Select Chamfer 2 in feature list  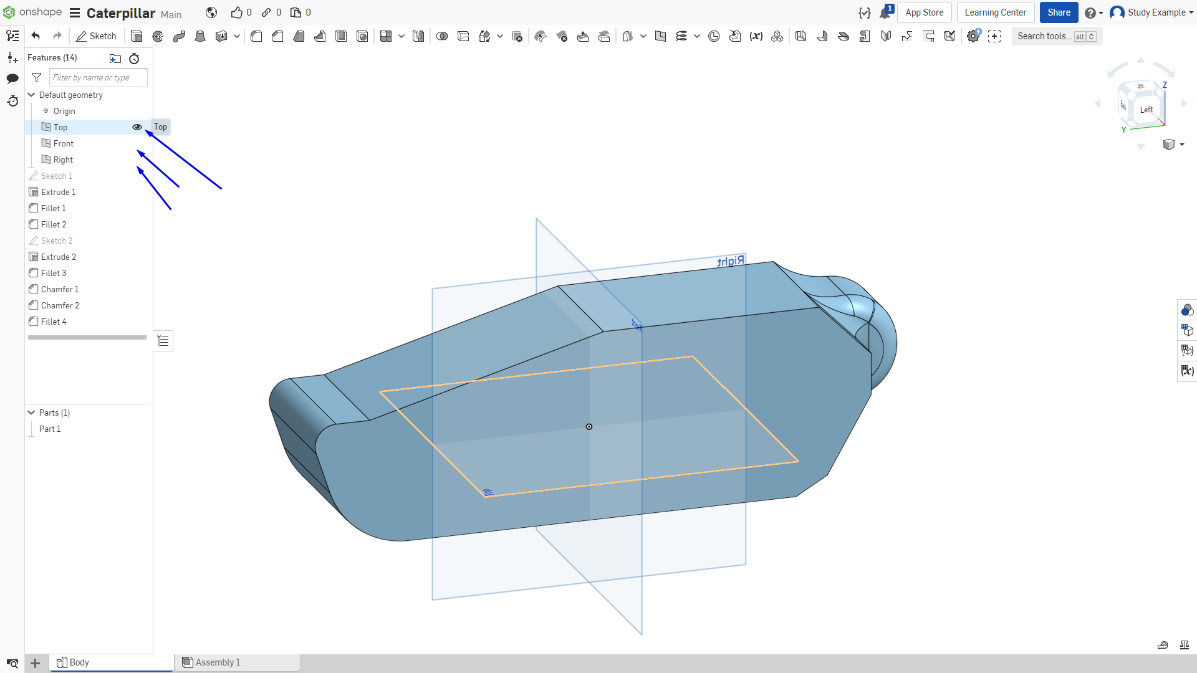pos(60,305)
